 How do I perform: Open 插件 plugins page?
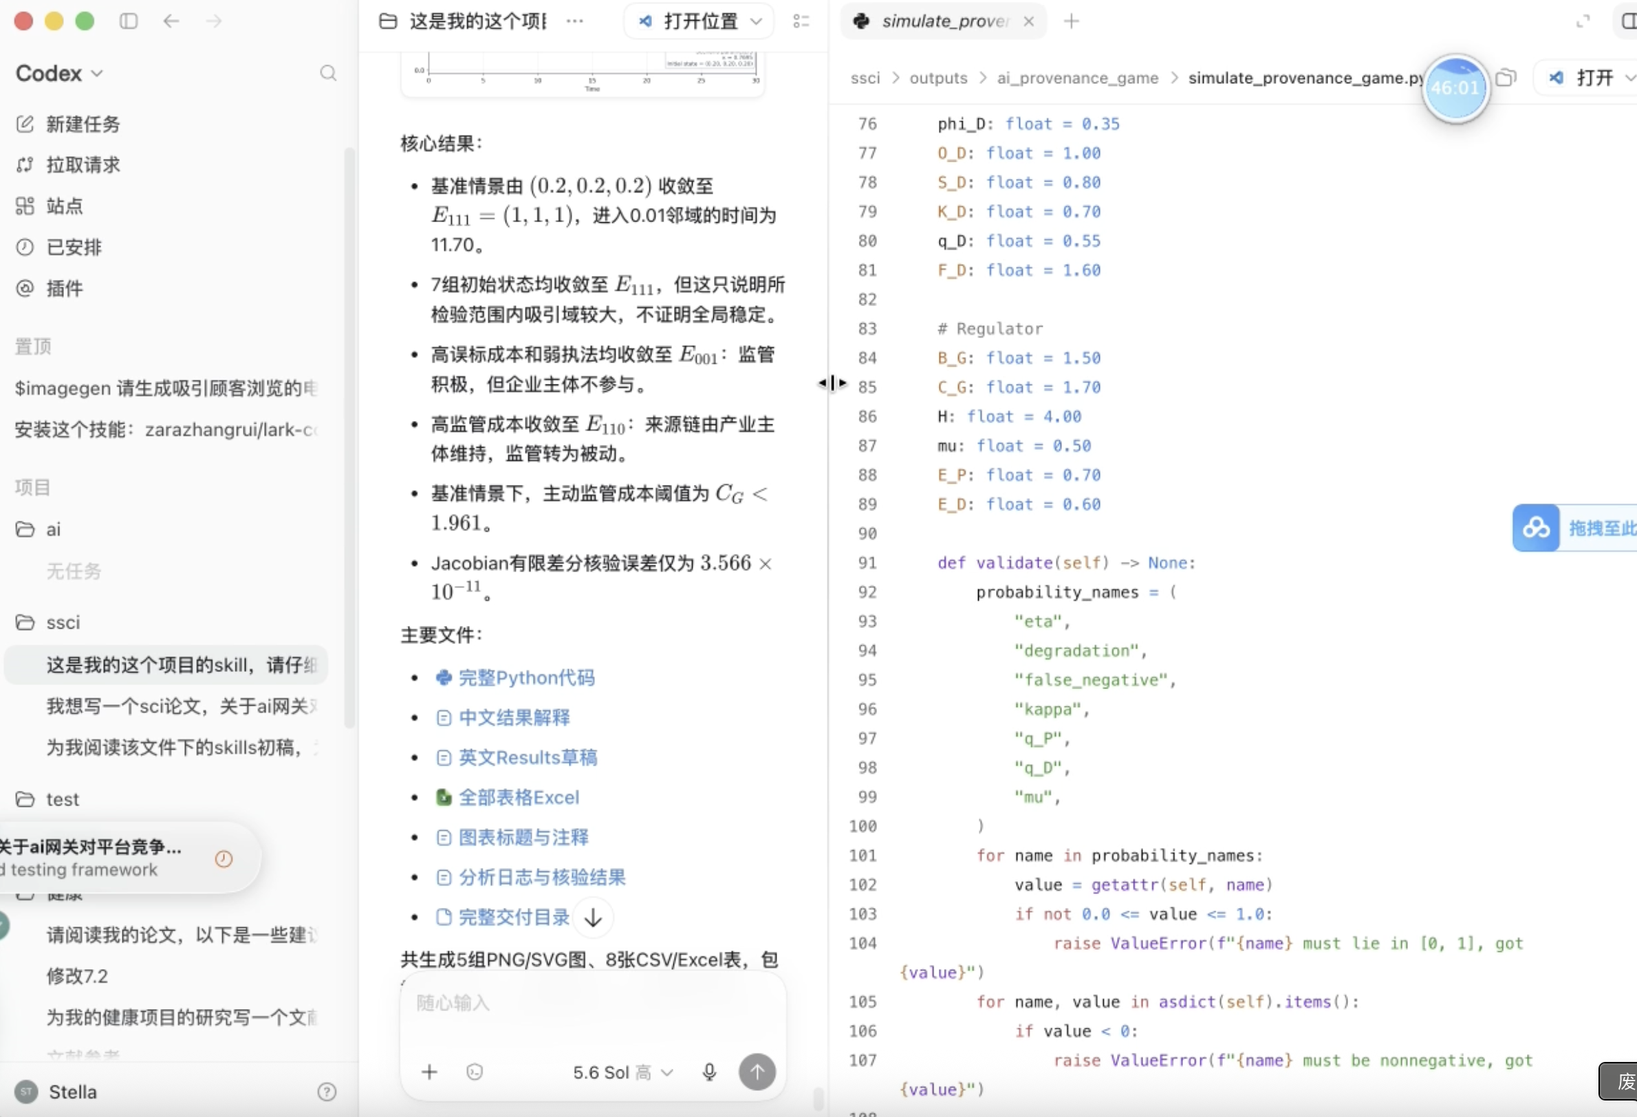click(x=50, y=288)
